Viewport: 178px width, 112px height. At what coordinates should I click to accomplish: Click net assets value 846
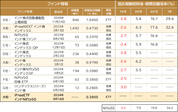[x=76, y=20]
